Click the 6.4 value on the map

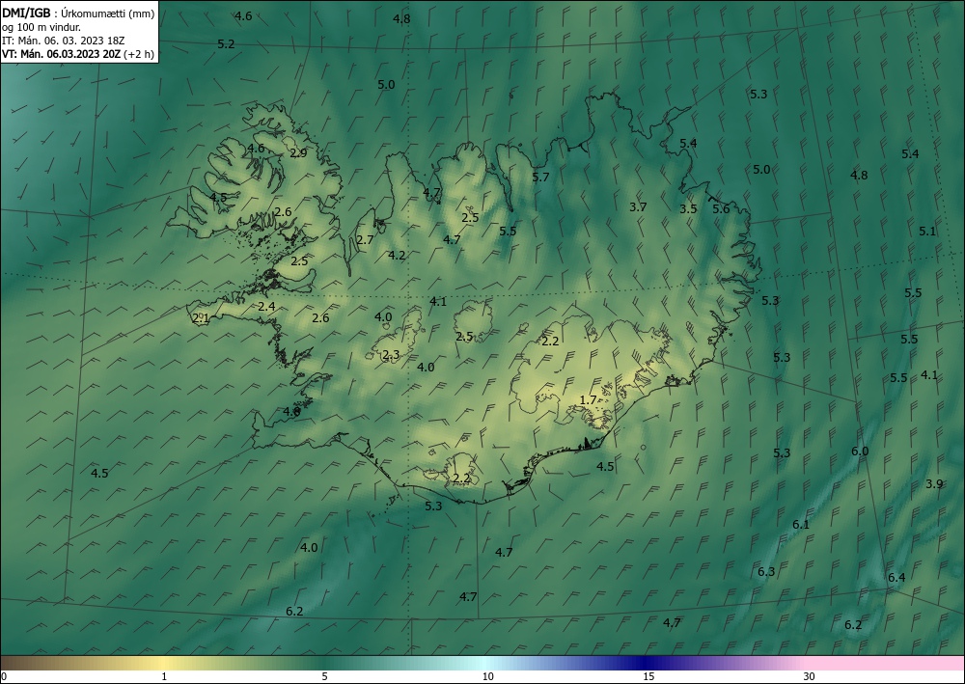click(896, 578)
